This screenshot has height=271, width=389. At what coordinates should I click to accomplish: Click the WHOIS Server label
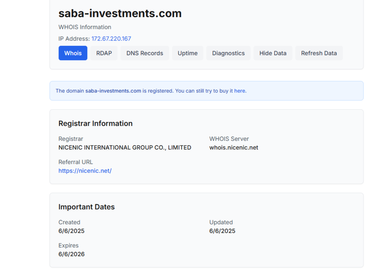pos(229,139)
